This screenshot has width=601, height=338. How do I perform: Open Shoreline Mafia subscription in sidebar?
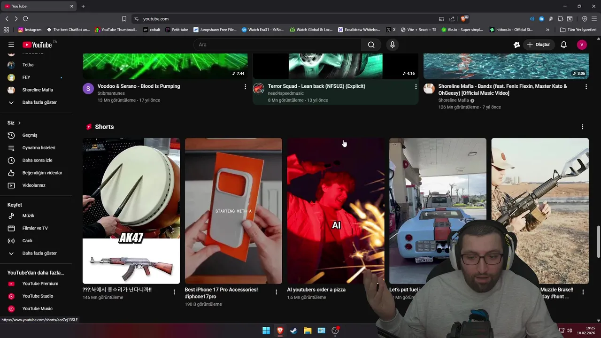(36, 90)
